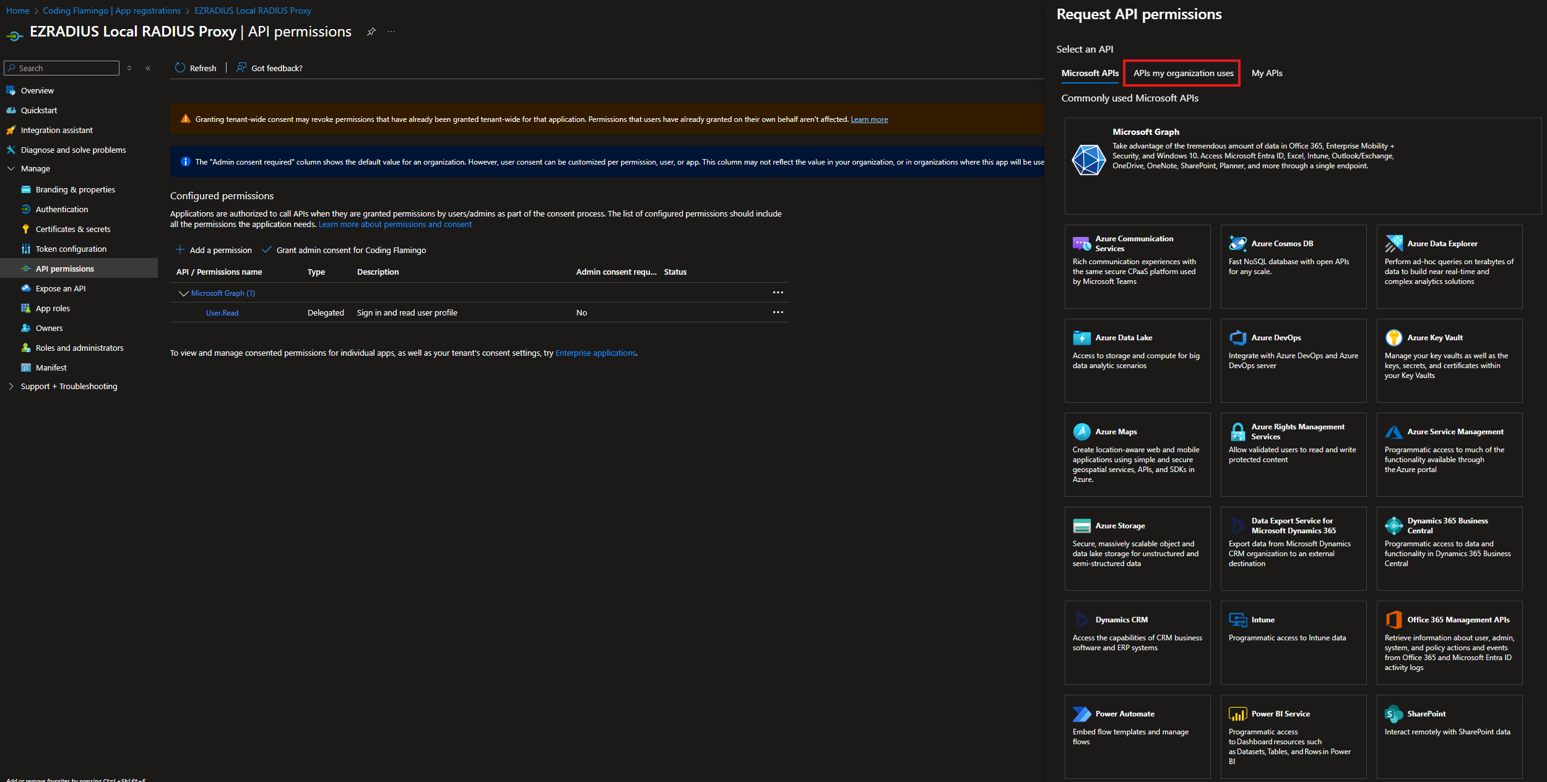1547x782 pixels.
Task: Choose the SharePoint icon
Action: [x=1393, y=714]
